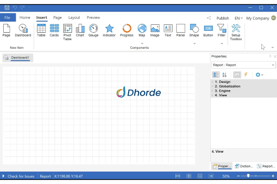Show events tab with lightning icon
This screenshot has width=277, height=184.
click(x=246, y=75)
